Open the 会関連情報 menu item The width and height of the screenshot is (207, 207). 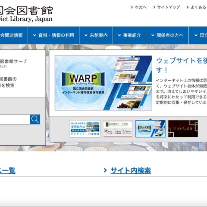tap(14, 35)
